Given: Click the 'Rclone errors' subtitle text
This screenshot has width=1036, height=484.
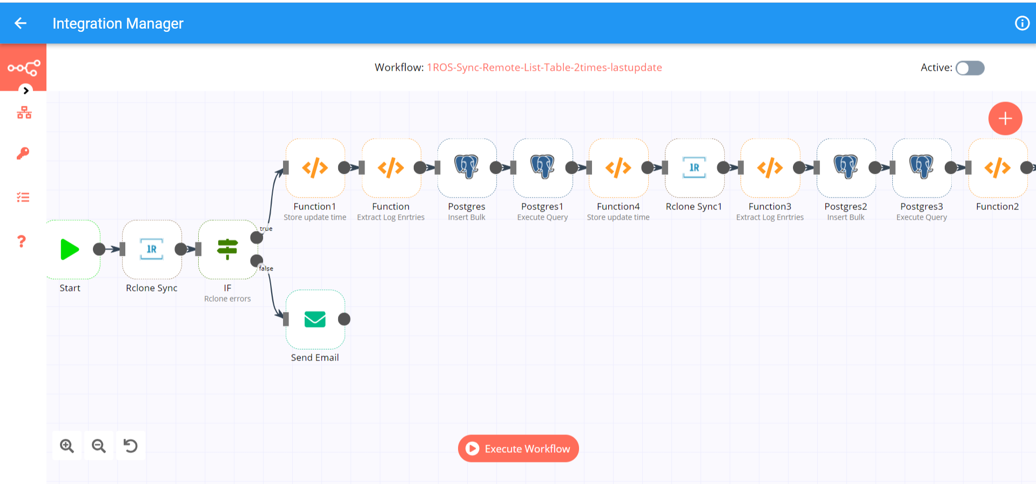Looking at the screenshot, I should [x=227, y=299].
